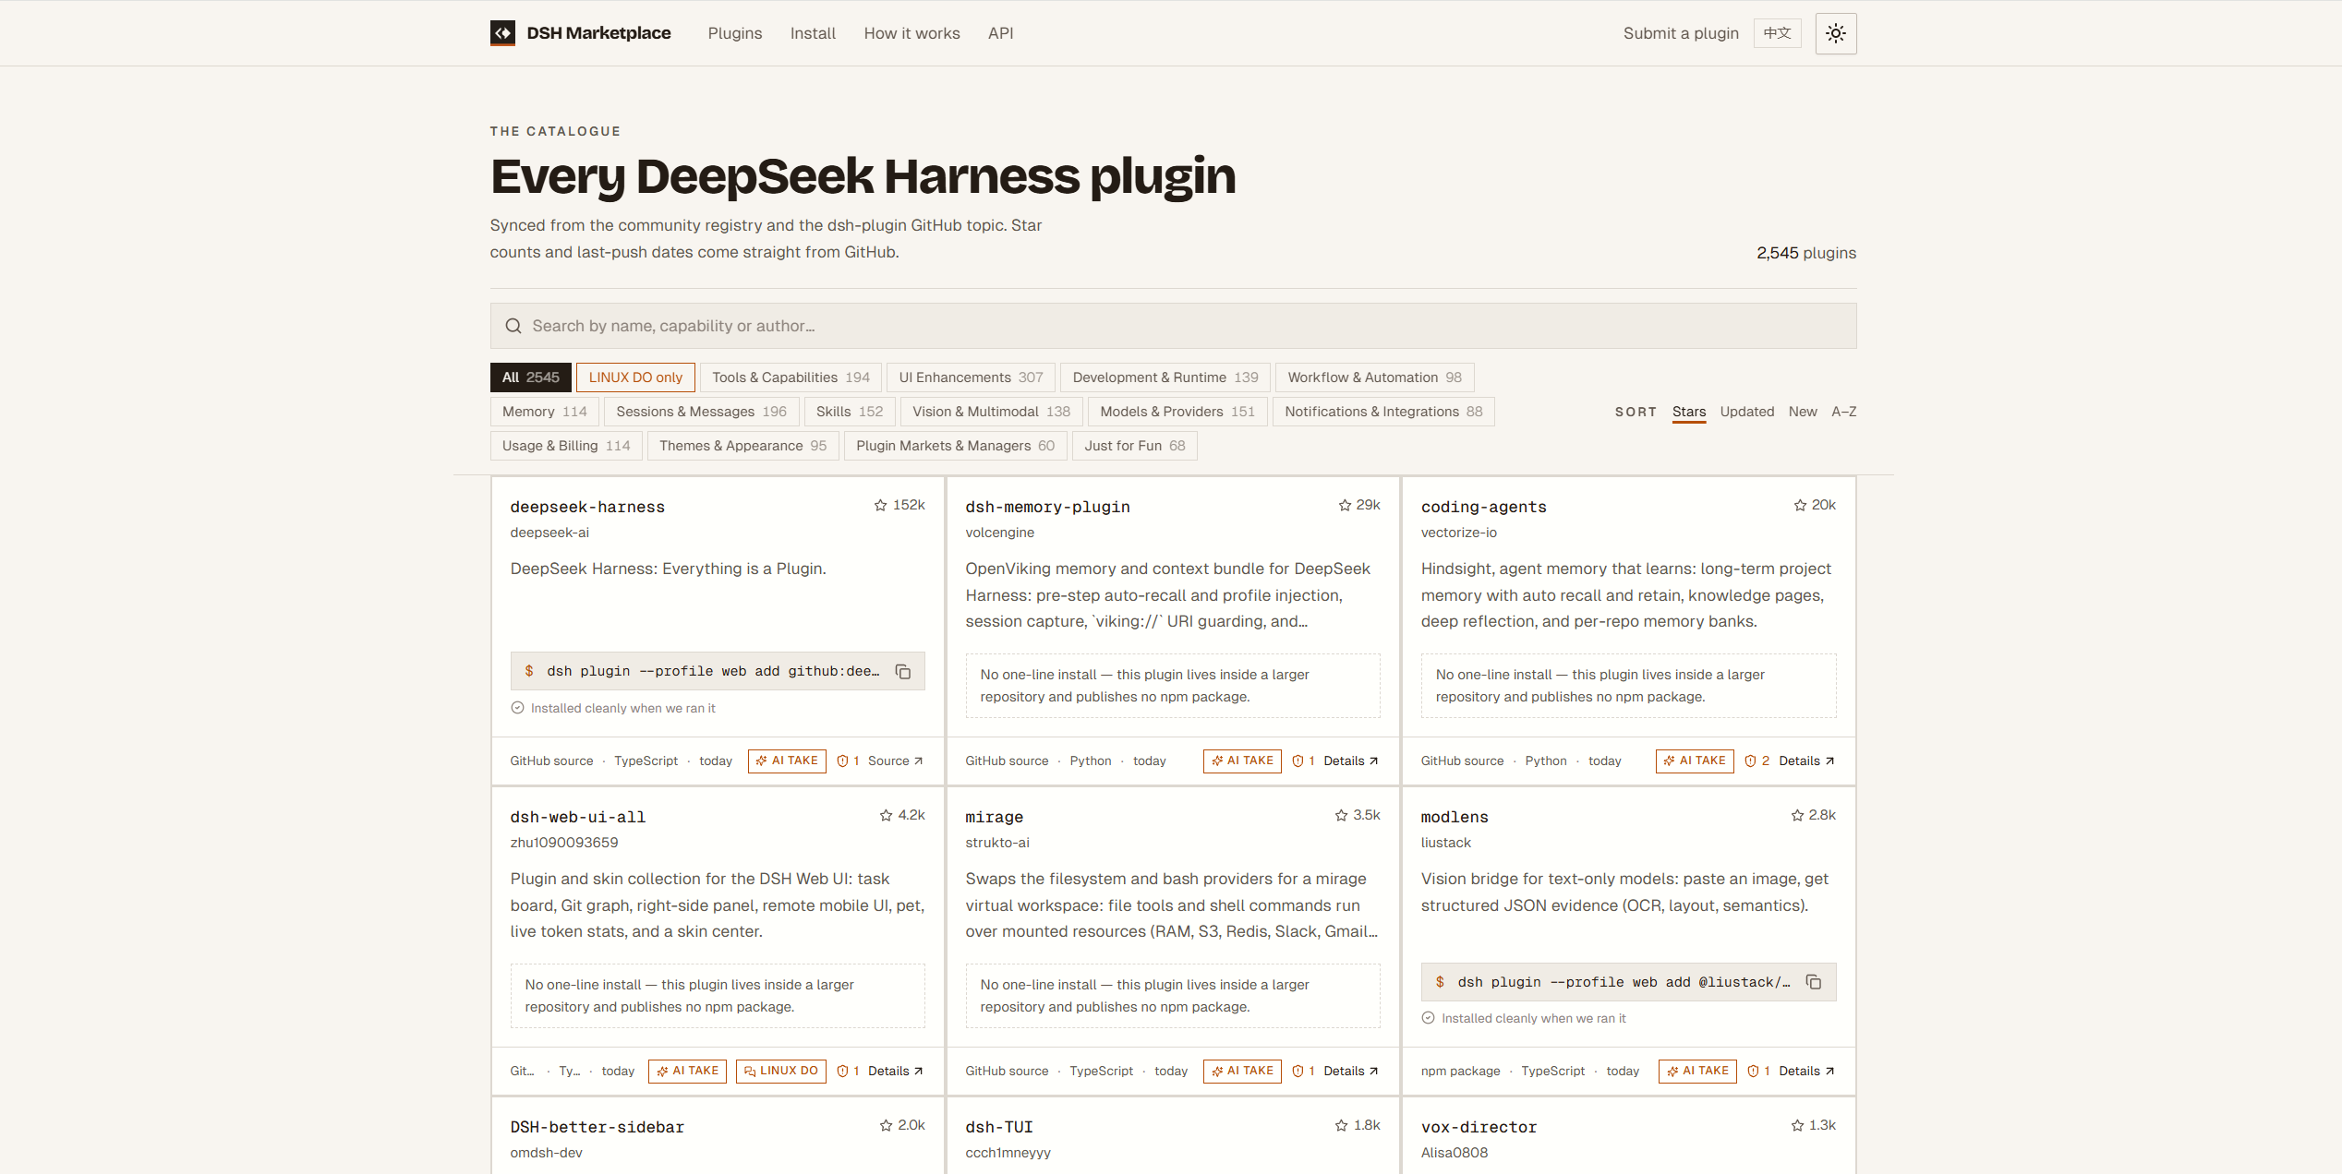Click the star icon on vox-director card
2342x1174 pixels.
1797,1125
